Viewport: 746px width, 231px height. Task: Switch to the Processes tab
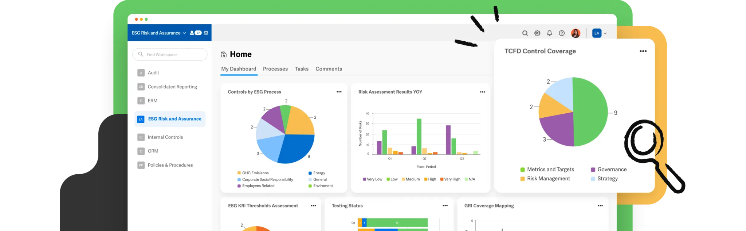(x=275, y=69)
